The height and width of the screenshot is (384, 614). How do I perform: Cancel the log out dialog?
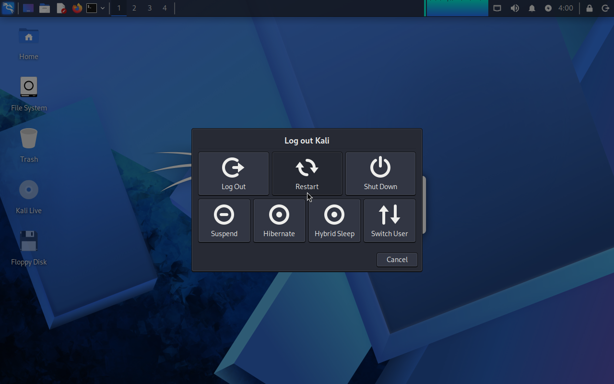[x=397, y=260]
